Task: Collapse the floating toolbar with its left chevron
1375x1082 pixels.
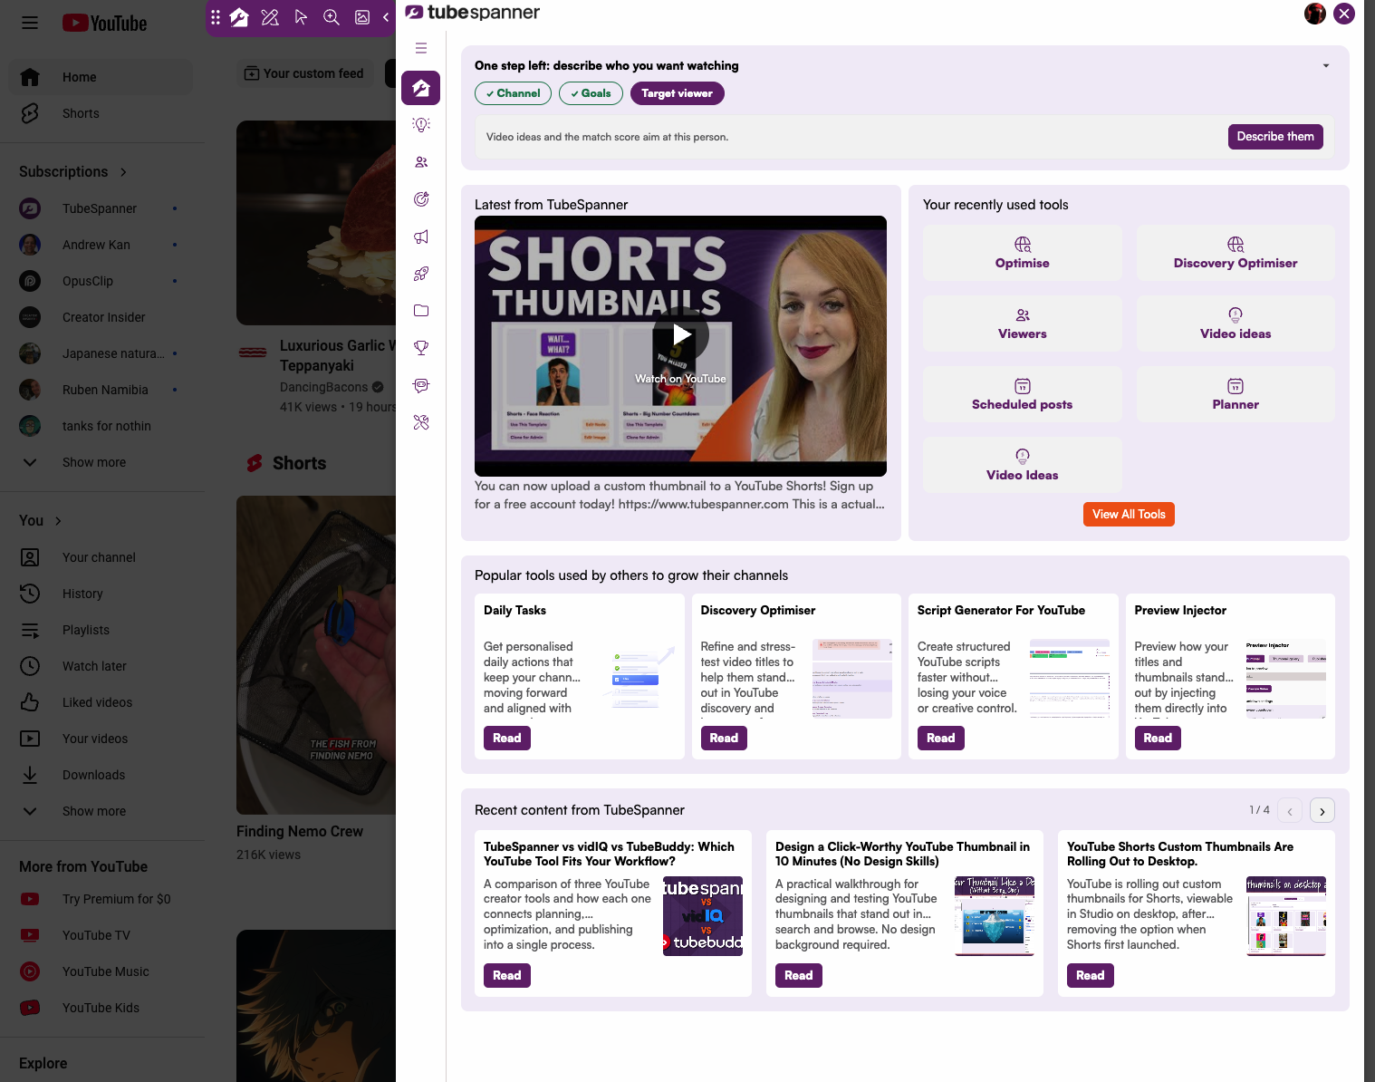Action: pos(386,17)
